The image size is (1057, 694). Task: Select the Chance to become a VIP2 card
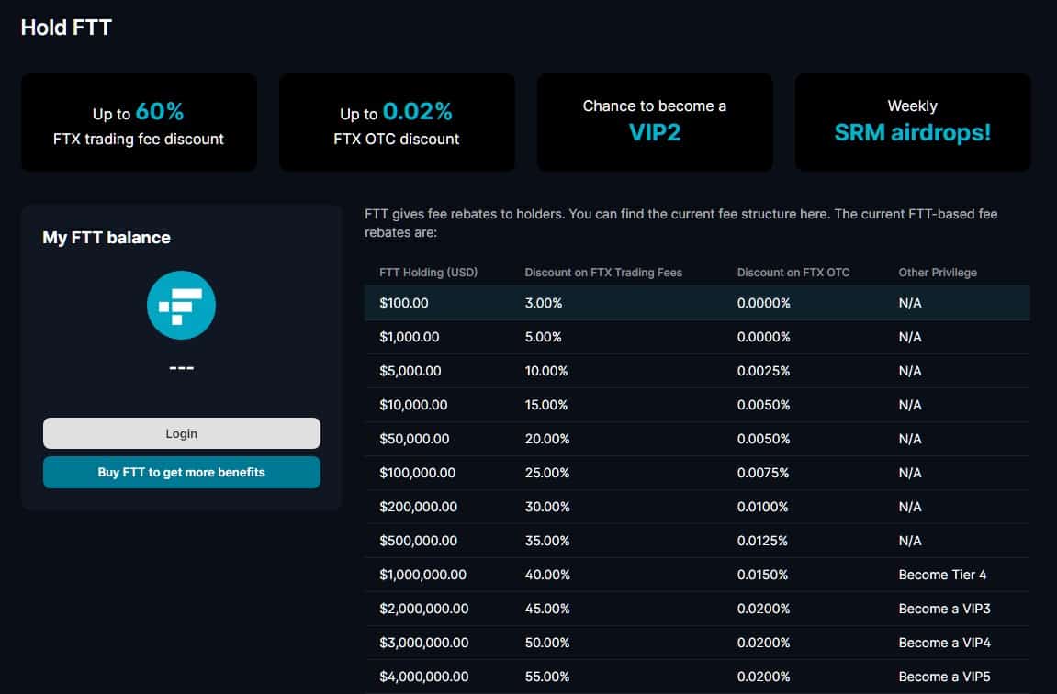(655, 123)
